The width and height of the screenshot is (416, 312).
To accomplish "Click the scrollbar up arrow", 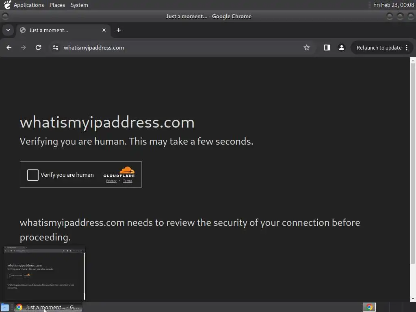I will [x=413, y=61].
